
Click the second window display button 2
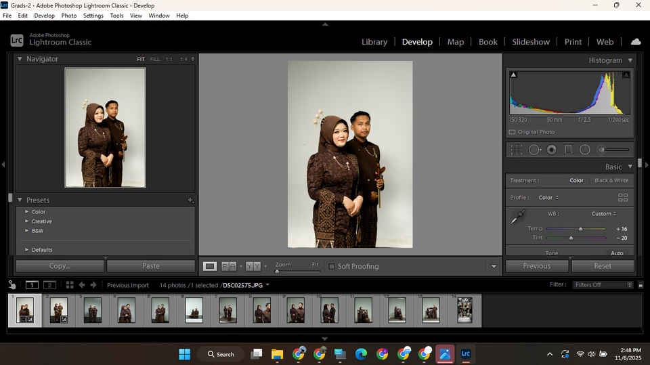(49, 285)
